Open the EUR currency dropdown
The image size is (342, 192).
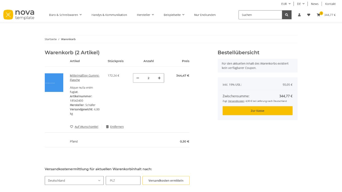[x=285, y=4]
